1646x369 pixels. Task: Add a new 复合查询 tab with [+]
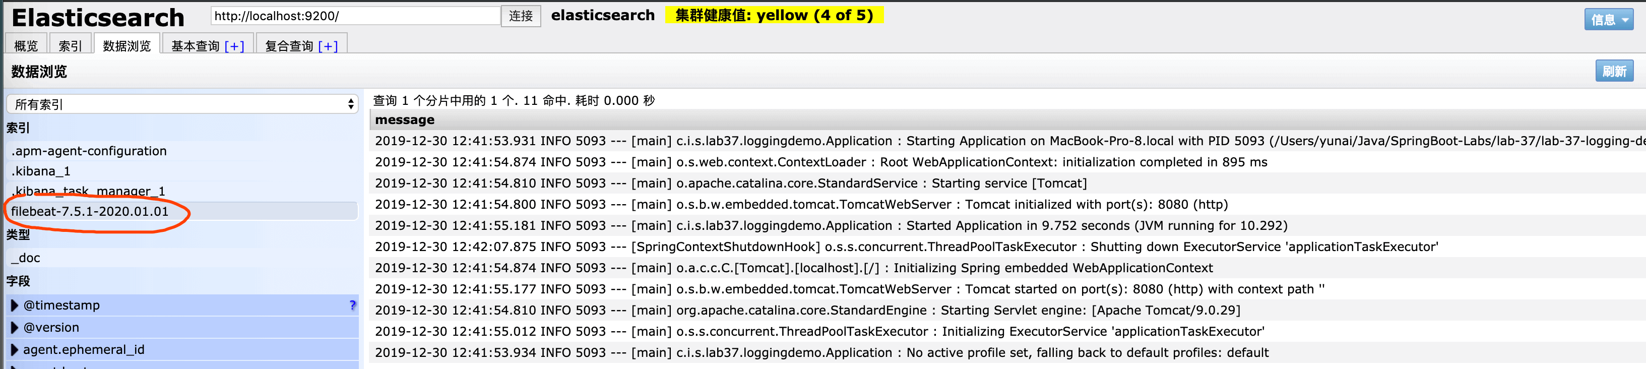tap(328, 46)
